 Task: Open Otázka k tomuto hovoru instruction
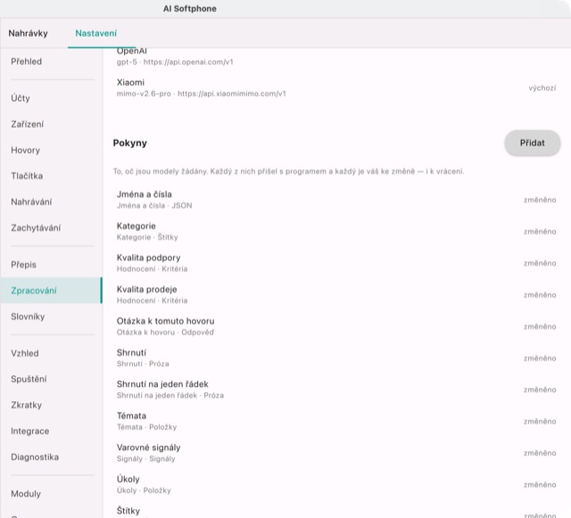click(x=336, y=326)
